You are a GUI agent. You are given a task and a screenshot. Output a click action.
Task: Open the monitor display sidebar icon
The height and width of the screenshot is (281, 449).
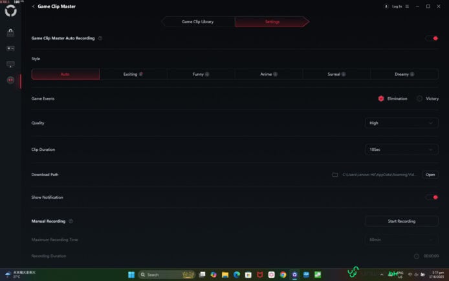[x=10, y=64]
